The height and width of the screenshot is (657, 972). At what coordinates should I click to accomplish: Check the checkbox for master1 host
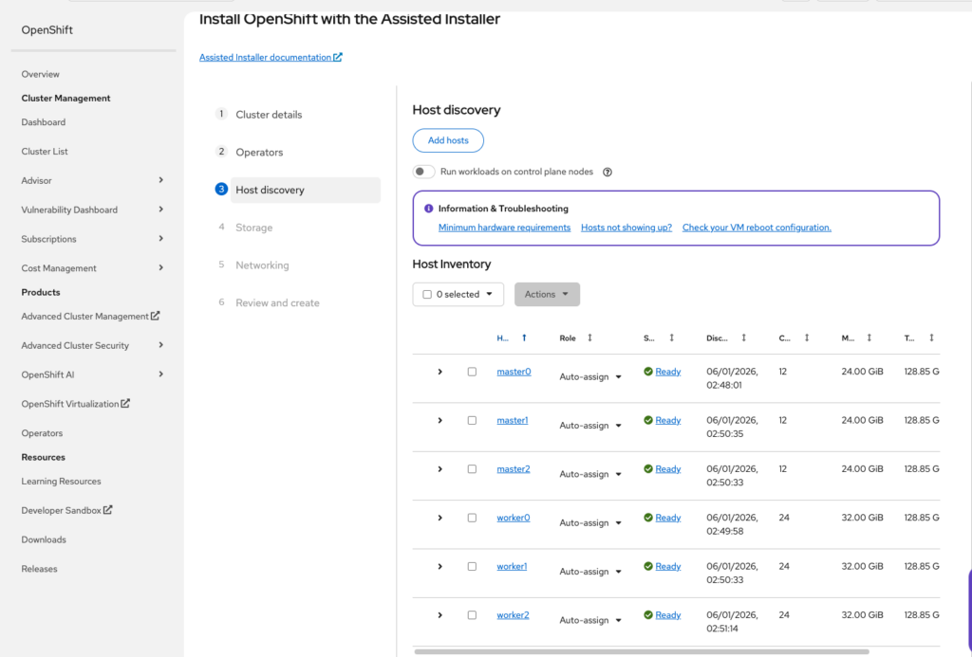472,420
